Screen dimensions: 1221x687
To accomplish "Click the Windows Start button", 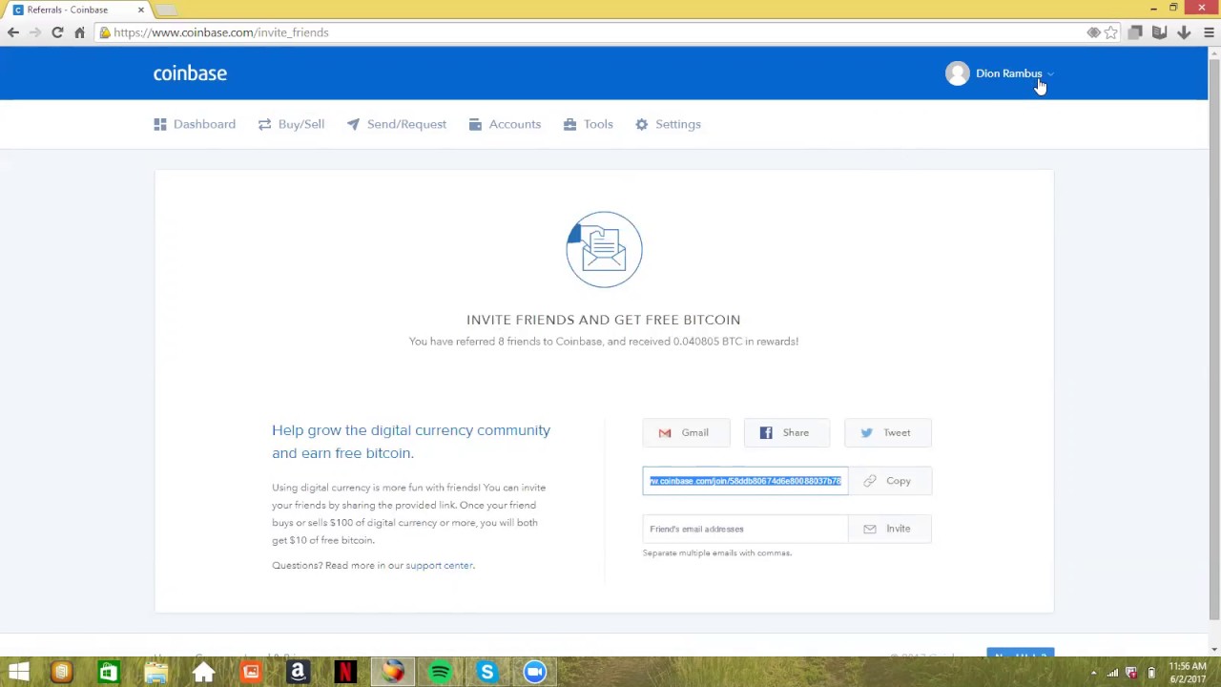I will (18, 673).
